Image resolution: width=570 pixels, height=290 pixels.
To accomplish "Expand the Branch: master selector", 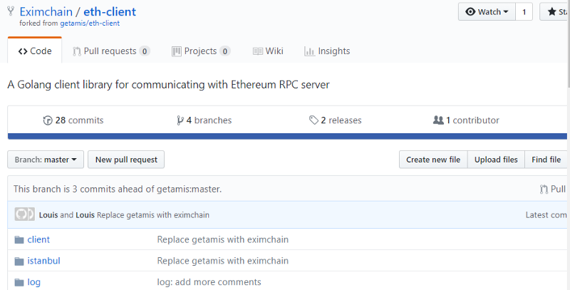I will [x=46, y=160].
